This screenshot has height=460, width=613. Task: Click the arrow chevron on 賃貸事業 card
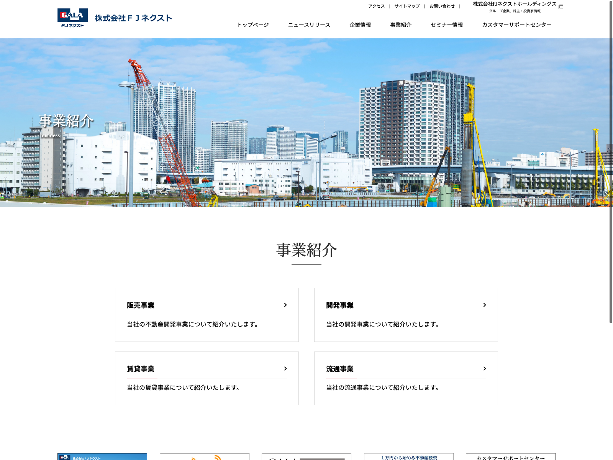pyautogui.click(x=285, y=369)
